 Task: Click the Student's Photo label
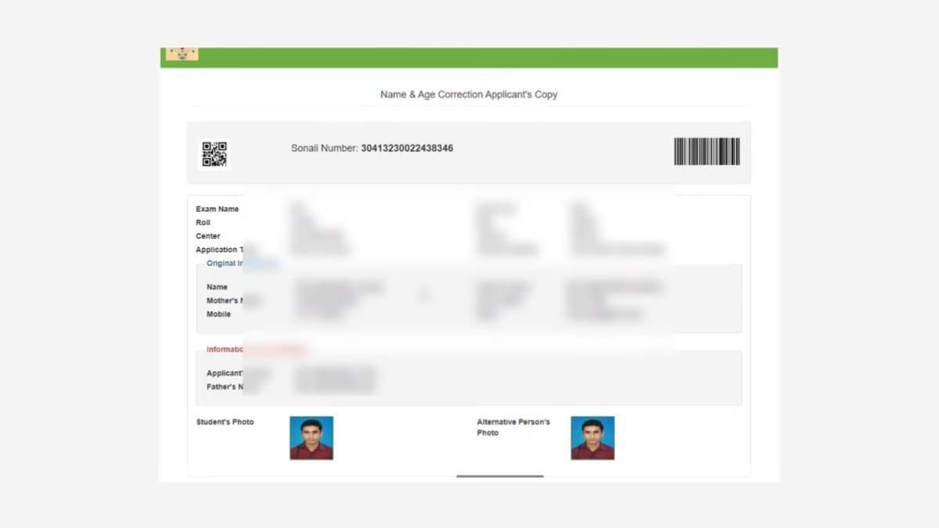225,422
